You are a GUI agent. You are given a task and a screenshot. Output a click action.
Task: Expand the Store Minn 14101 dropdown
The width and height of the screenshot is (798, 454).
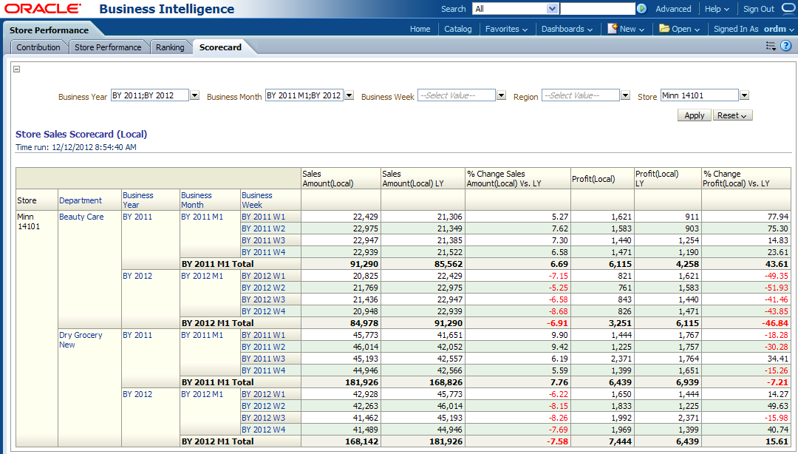pos(744,95)
